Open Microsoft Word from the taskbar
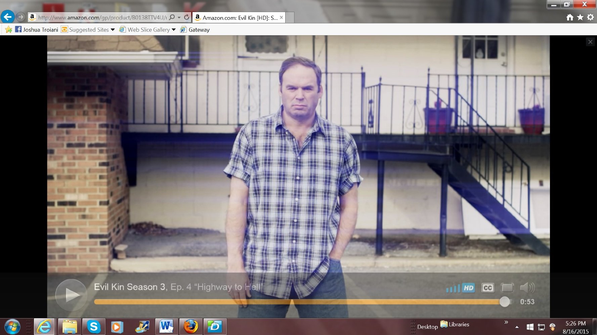The height and width of the screenshot is (335, 597). (x=166, y=327)
